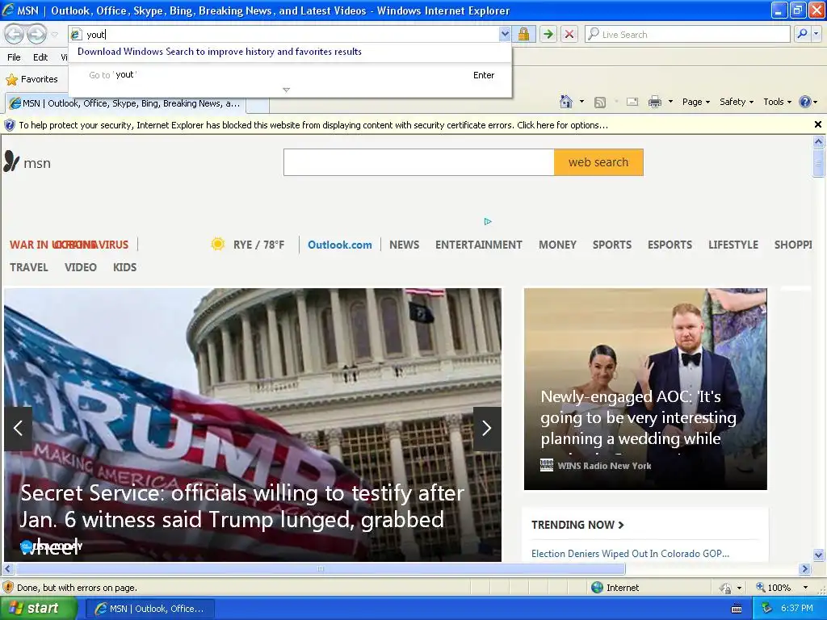Image resolution: width=827 pixels, height=620 pixels.
Task: Open the Safety menu
Action: (x=737, y=102)
